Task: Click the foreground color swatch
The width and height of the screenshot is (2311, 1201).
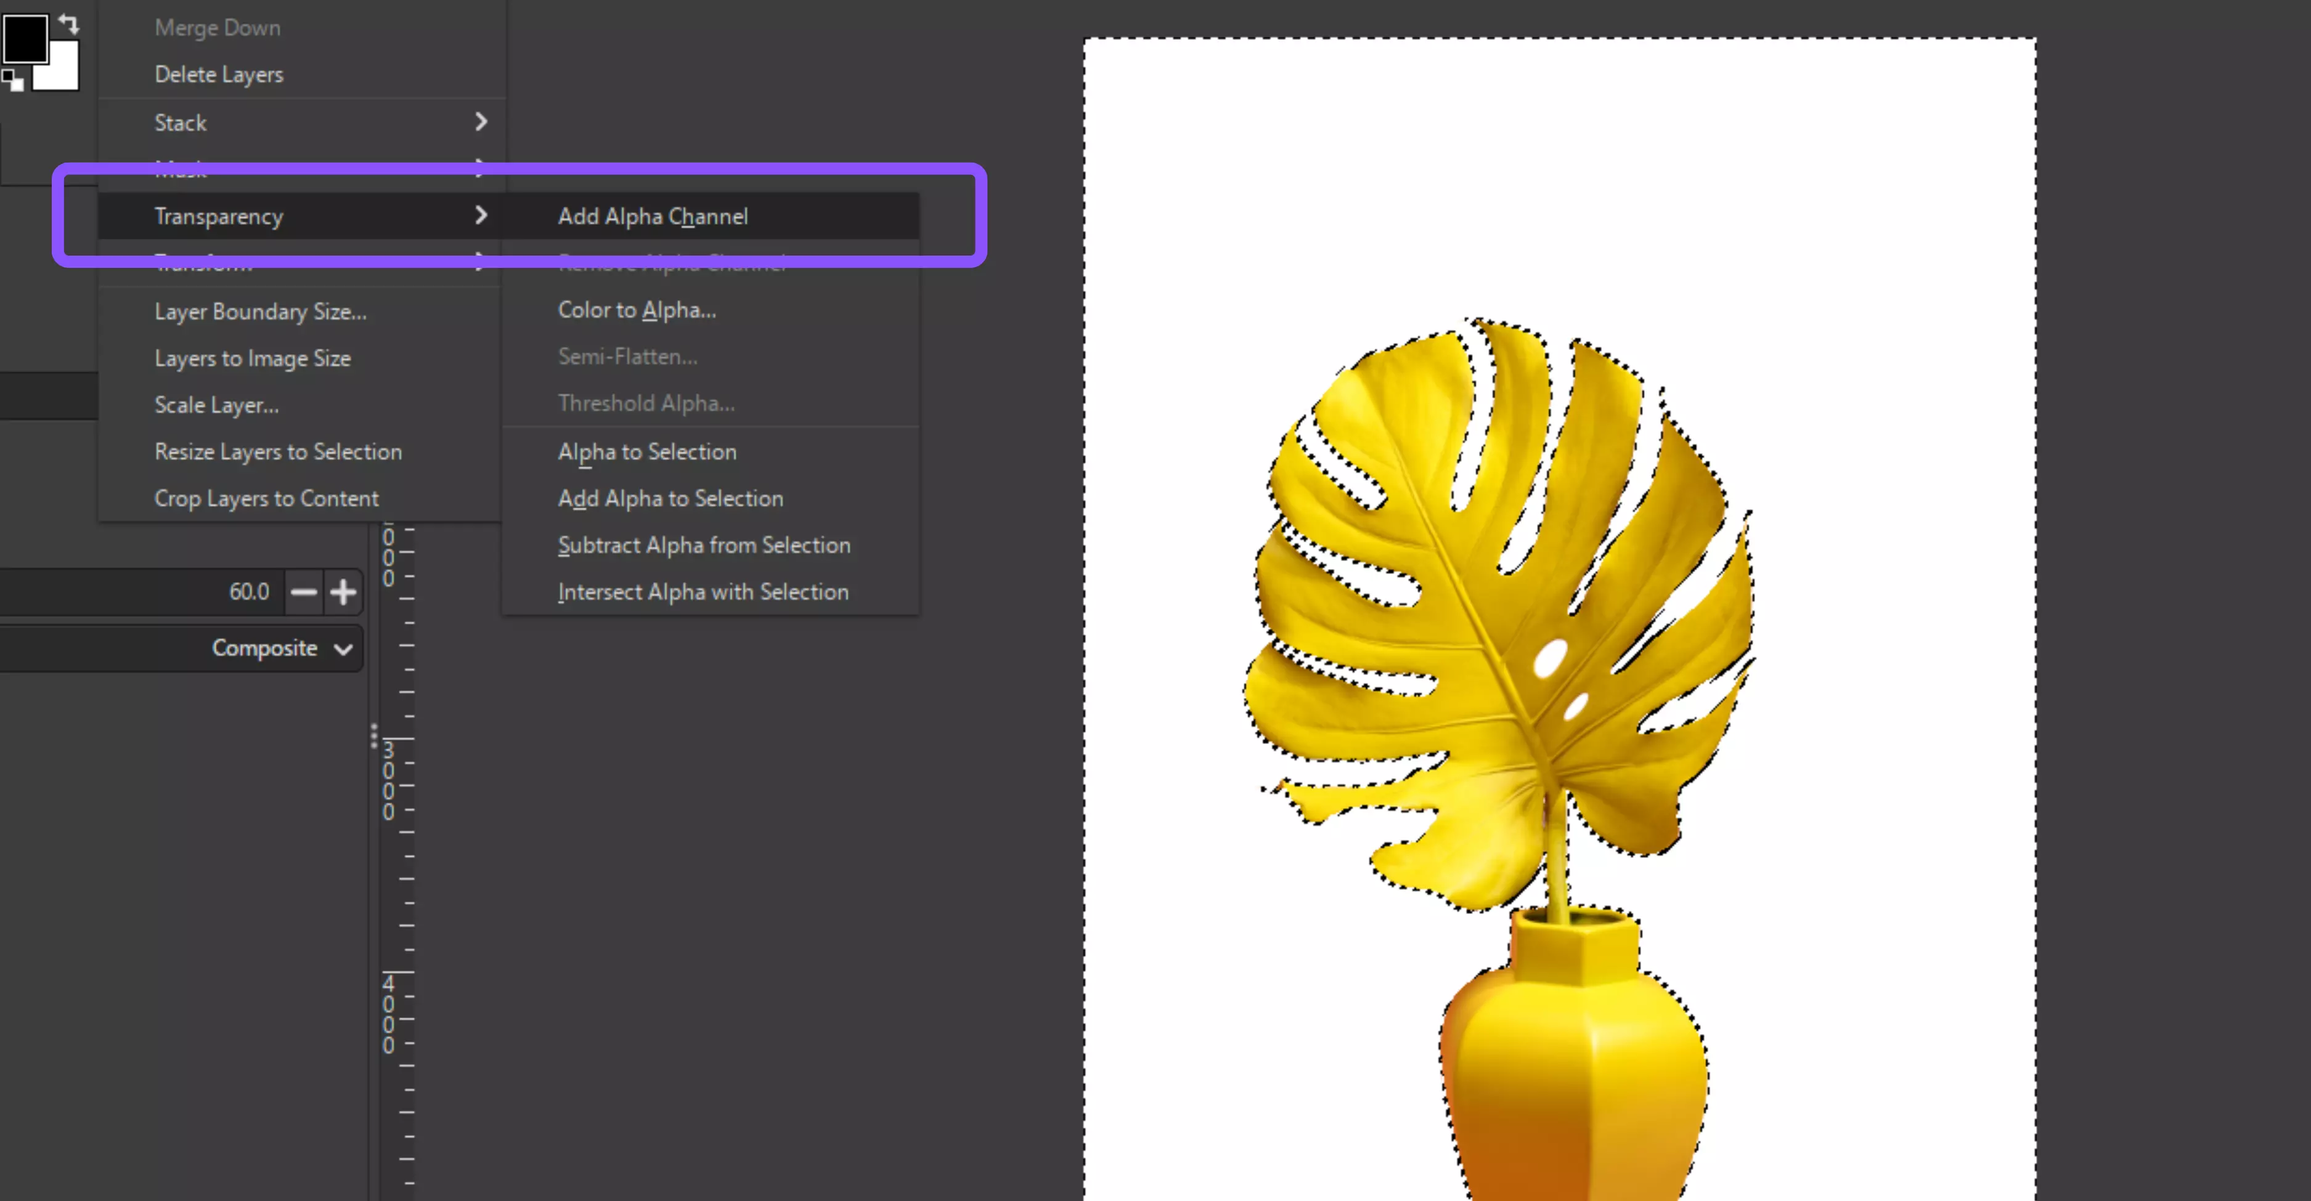Action: click(x=26, y=40)
